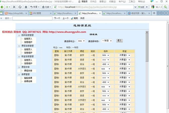Open the 课程安排 child tree item
Viewport: 169px width, 113px height.
[28, 71]
